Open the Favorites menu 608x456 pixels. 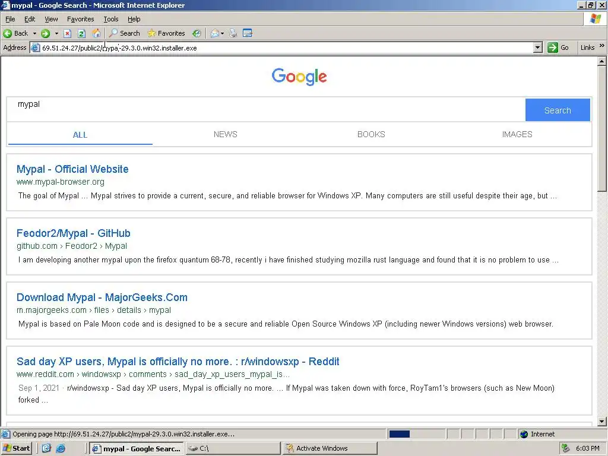pyautogui.click(x=80, y=19)
